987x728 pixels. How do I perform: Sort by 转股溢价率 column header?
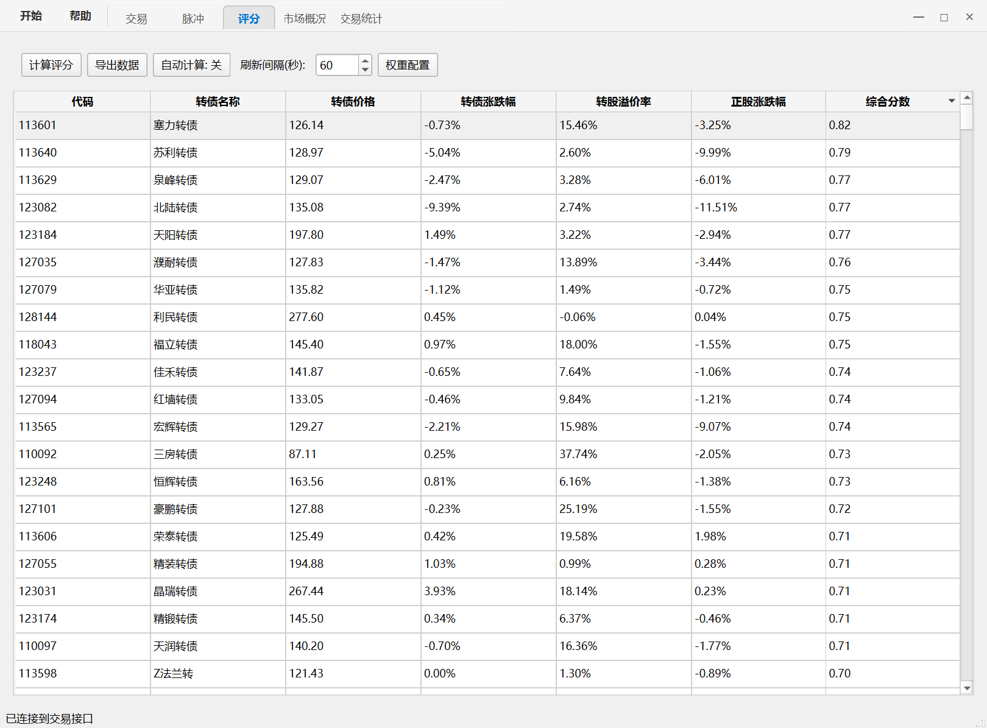623,102
